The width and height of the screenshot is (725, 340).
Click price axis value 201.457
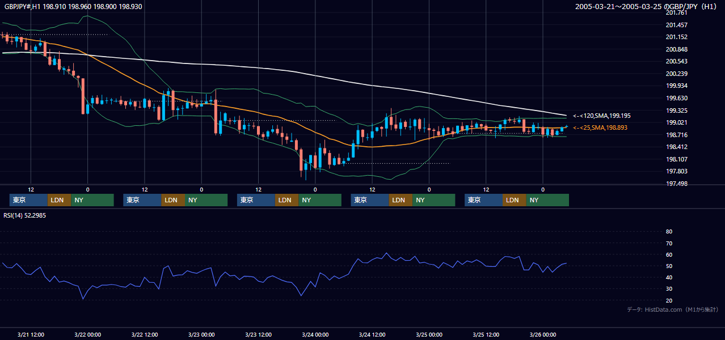[676, 25]
